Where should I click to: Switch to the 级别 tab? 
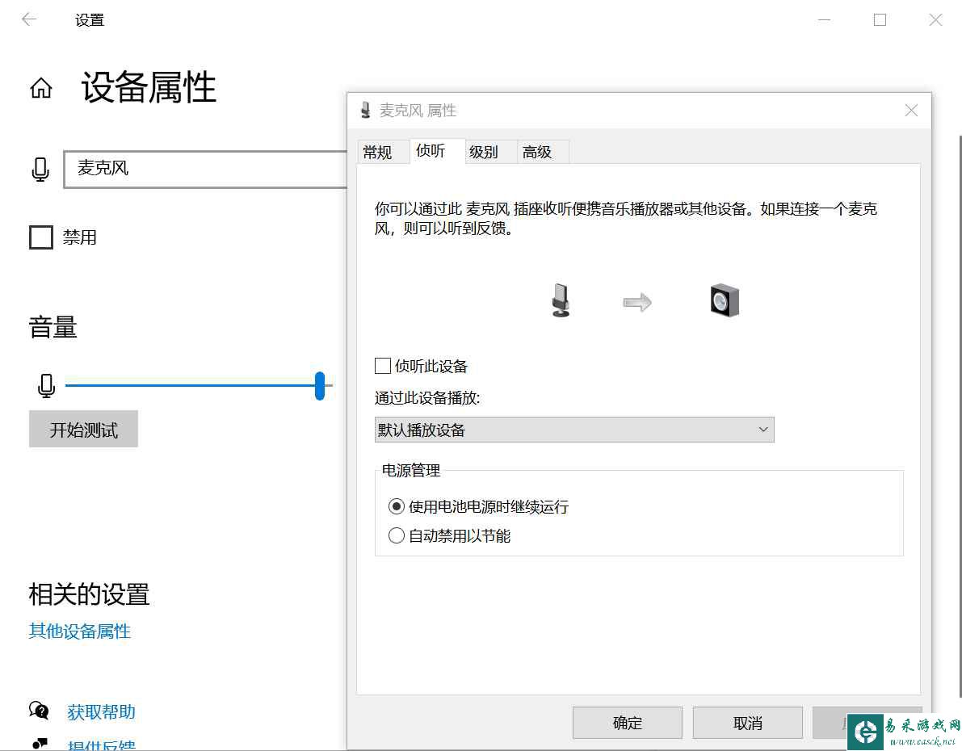point(483,152)
